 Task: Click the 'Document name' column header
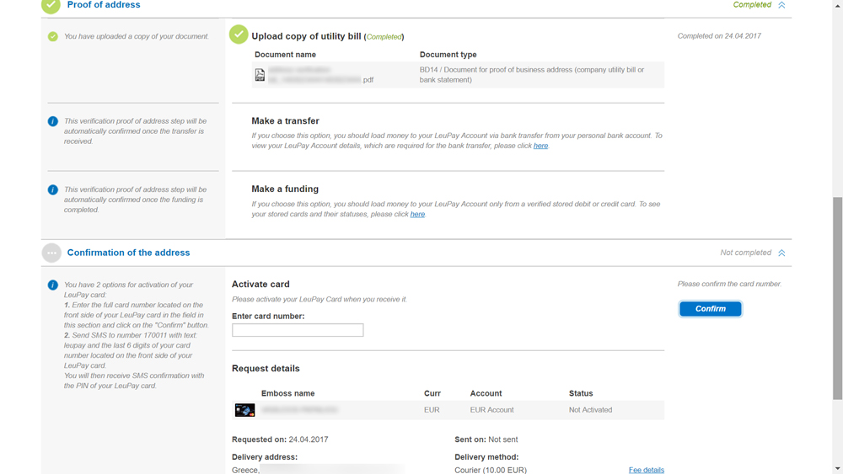coord(285,55)
